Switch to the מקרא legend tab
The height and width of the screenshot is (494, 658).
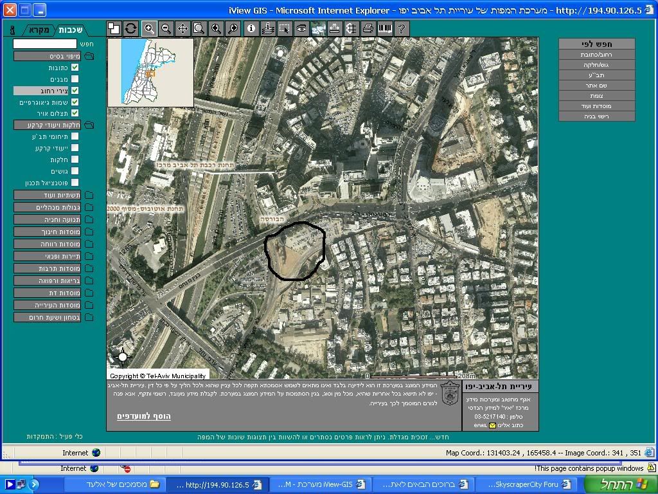(x=38, y=30)
